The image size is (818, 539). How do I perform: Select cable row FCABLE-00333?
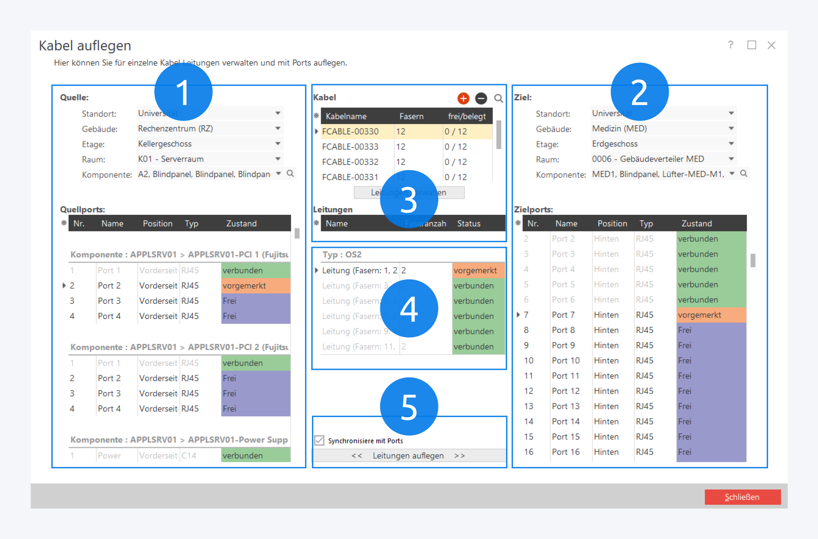(x=350, y=147)
